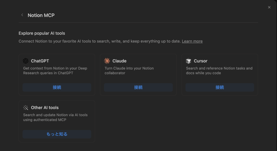Open the Learn more link

192,41
